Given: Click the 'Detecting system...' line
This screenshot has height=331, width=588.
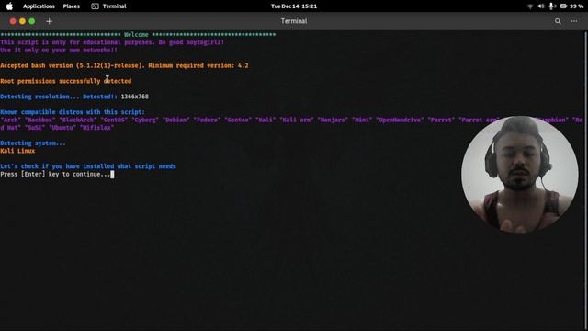Looking at the screenshot, I should (33, 143).
